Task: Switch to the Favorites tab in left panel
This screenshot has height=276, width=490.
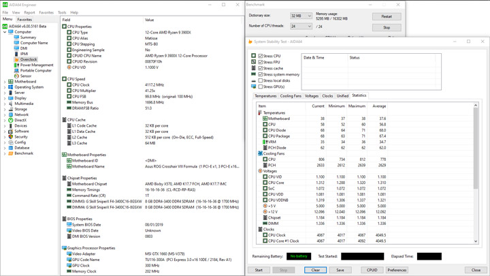Action: point(24,19)
